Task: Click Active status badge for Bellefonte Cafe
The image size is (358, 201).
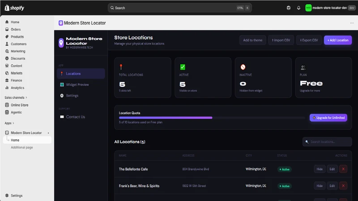Action: click(x=284, y=169)
